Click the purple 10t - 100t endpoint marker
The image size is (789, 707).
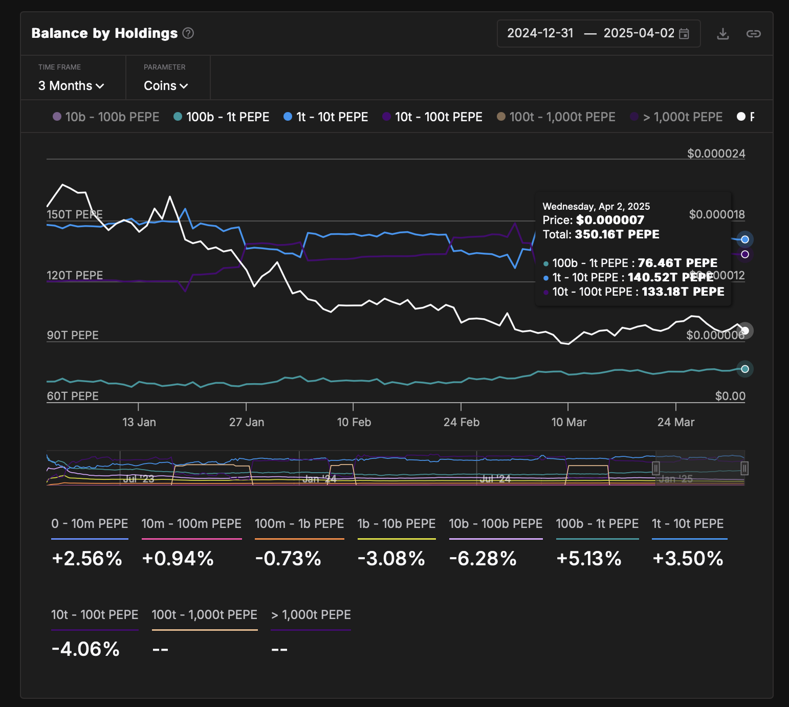click(x=745, y=254)
